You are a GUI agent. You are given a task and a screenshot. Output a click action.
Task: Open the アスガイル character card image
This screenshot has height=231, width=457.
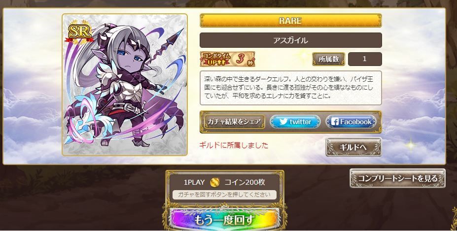click(x=125, y=85)
